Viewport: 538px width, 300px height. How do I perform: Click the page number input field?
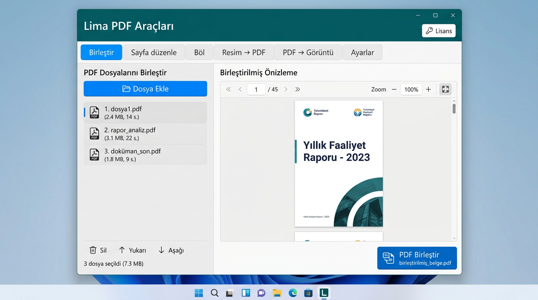click(x=256, y=89)
